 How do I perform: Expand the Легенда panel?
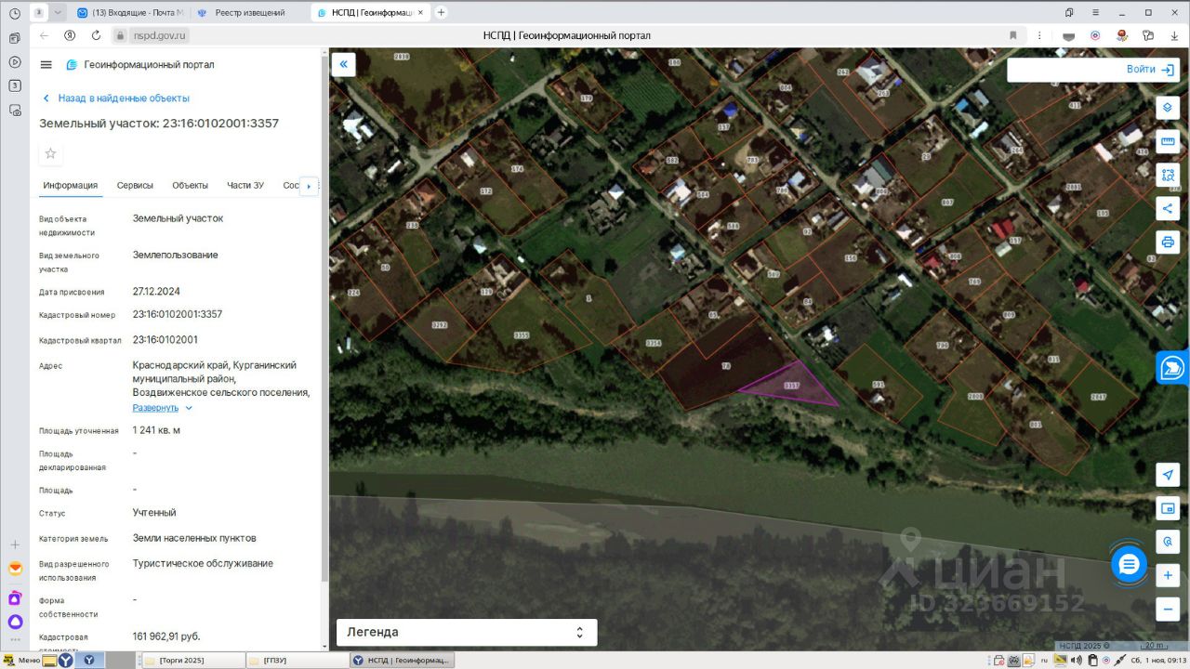coord(467,632)
